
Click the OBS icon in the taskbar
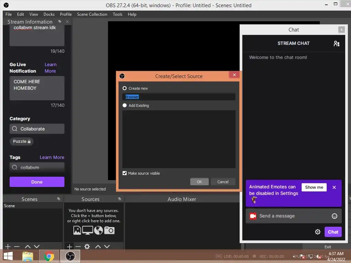70,256
